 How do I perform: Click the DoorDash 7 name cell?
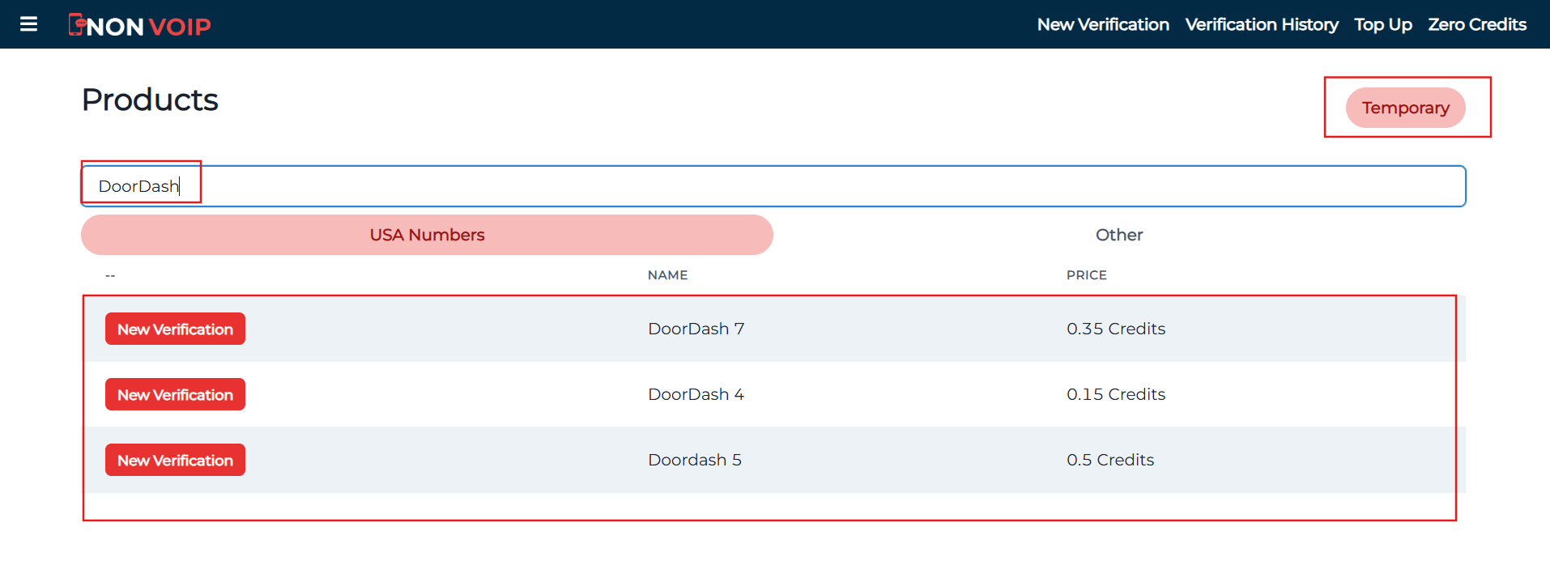[696, 329]
